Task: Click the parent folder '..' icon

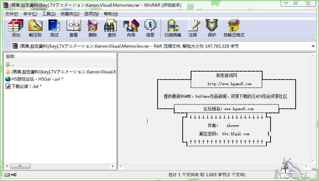Action: pyautogui.click(x=8, y=65)
